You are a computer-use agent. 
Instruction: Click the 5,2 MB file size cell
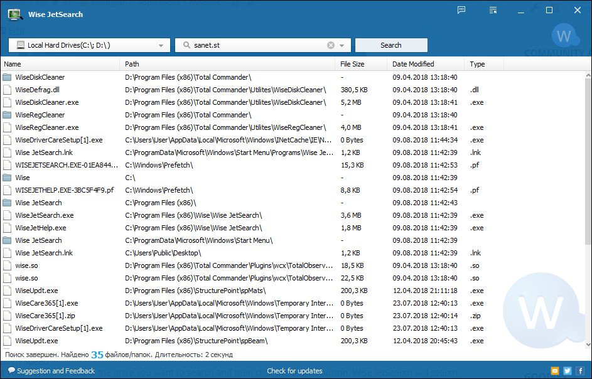pyautogui.click(x=351, y=102)
